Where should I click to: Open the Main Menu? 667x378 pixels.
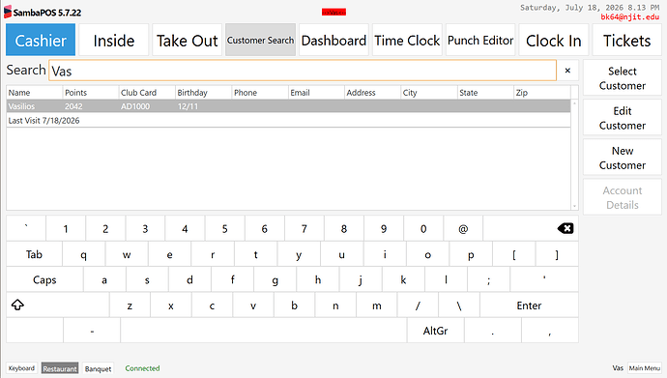[x=645, y=368]
